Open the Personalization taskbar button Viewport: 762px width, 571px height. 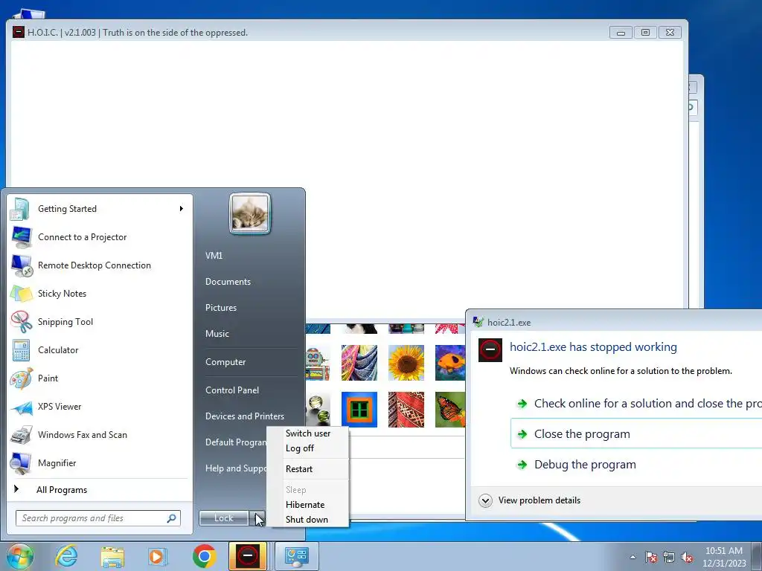[297, 556]
